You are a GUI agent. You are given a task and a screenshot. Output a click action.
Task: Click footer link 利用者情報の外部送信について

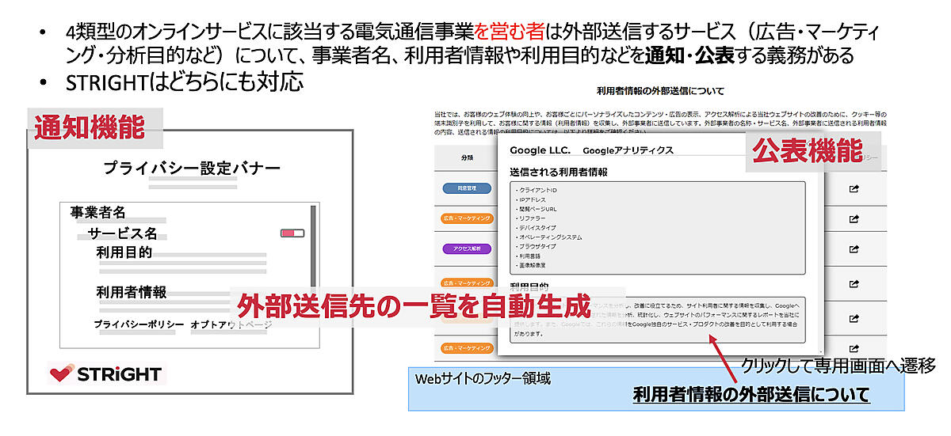(x=750, y=394)
